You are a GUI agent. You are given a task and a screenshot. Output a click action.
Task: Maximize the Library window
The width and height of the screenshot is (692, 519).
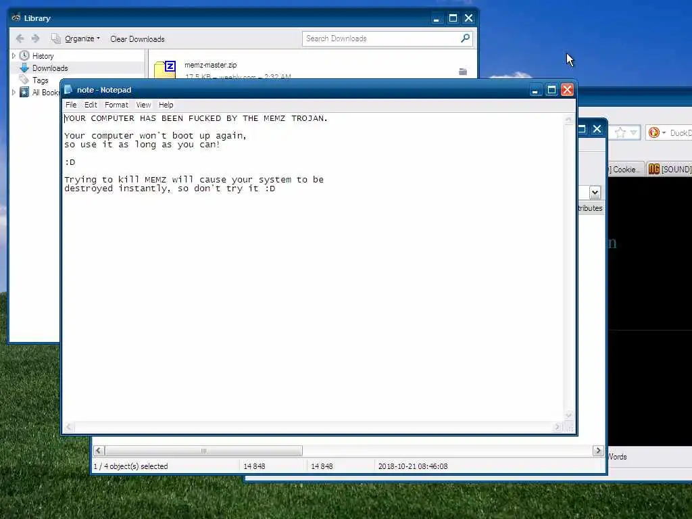[453, 18]
